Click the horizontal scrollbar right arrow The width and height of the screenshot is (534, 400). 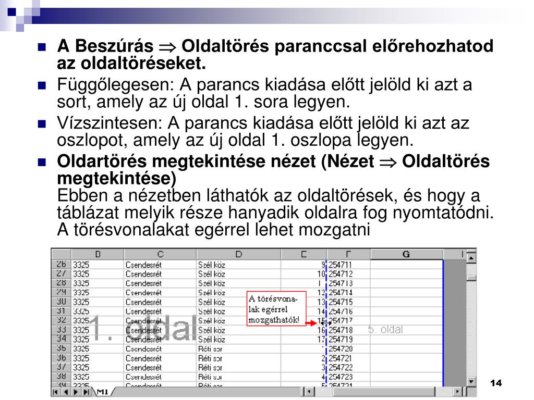[458, 392]
